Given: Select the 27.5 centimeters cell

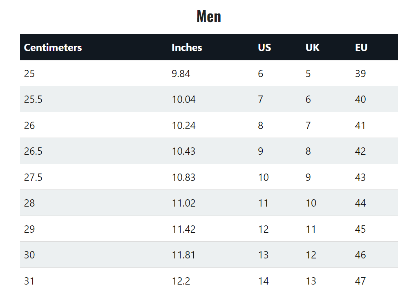Looking at the screenshot, I should point(33,178).
